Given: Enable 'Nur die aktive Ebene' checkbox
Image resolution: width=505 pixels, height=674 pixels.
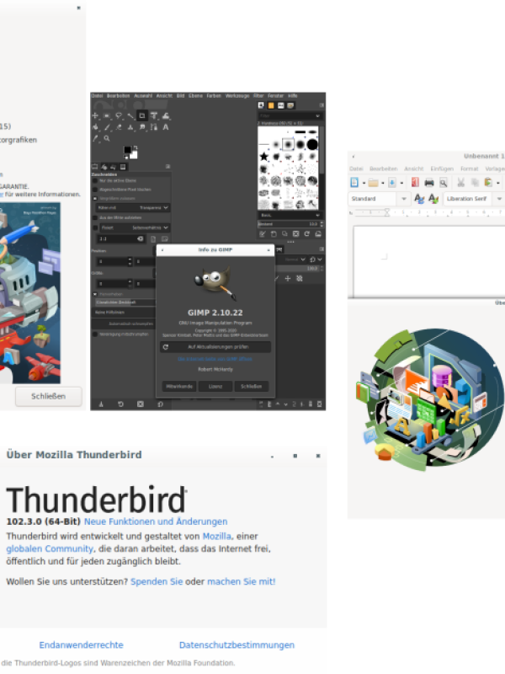Looking at the screenshot, I should tap(95, 181).
